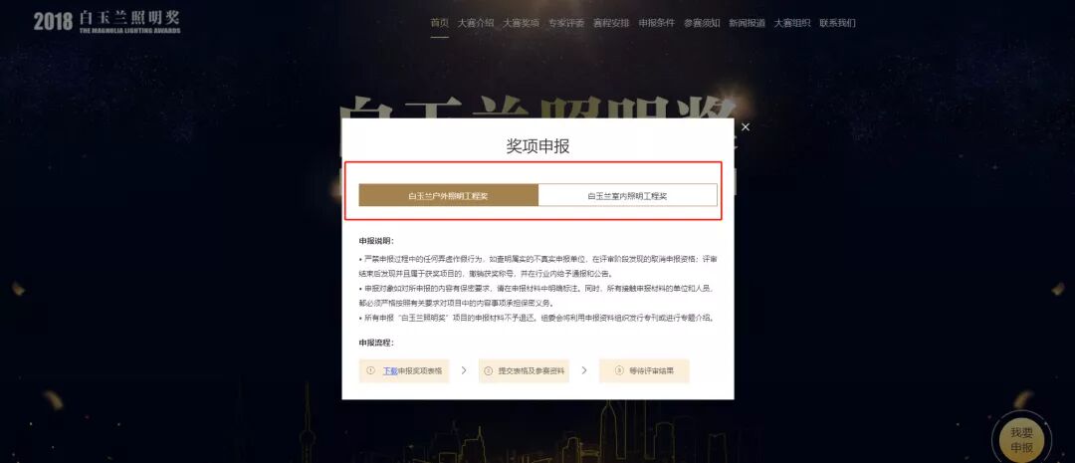Open 赛程安排 navigation item
Screen dimensions: 1075x463
(x=611, y=23)
